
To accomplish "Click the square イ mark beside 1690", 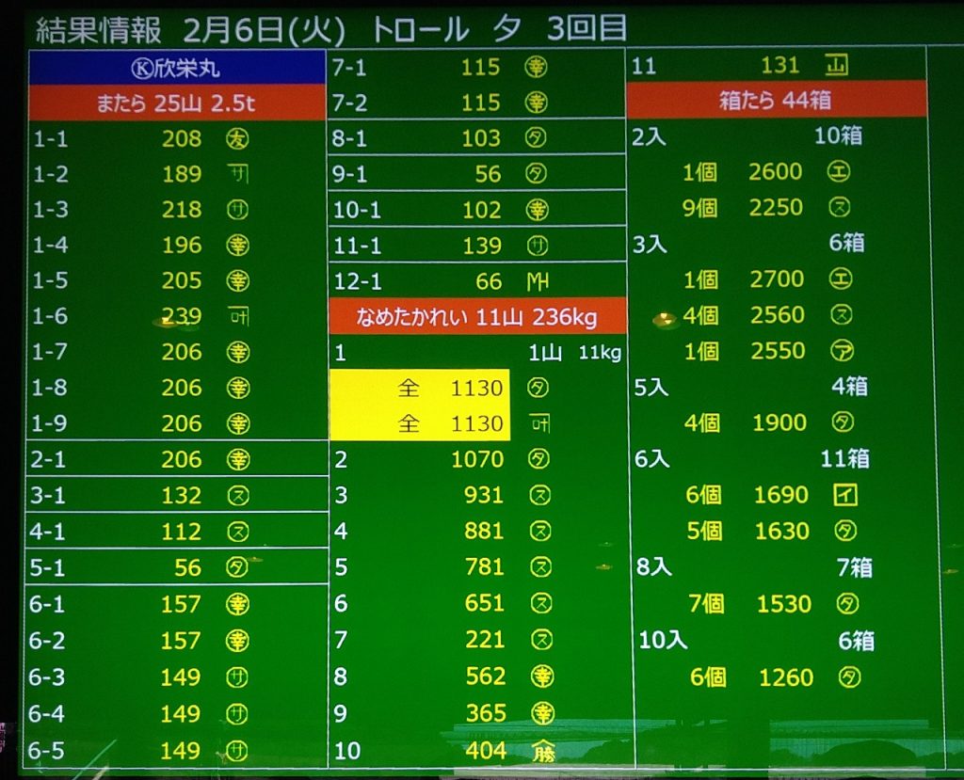I will tap(845, 495).
